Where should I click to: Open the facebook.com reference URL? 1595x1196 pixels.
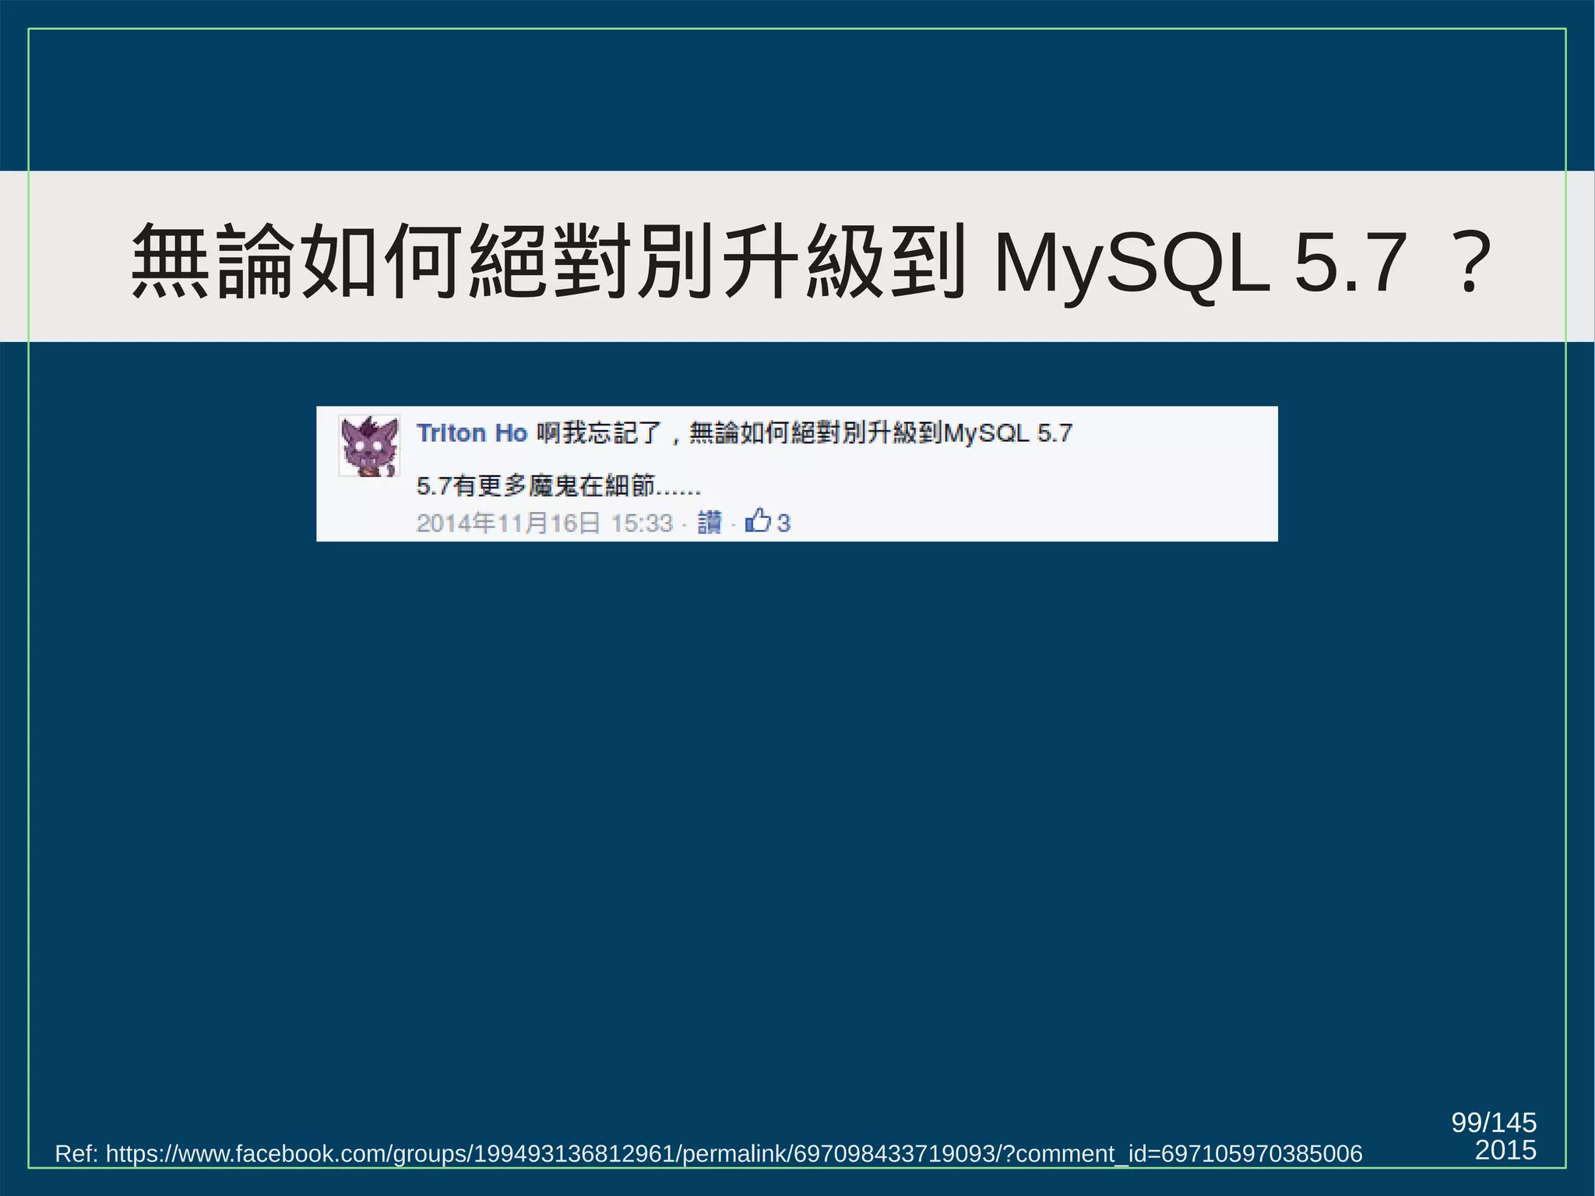point(734,1153)
